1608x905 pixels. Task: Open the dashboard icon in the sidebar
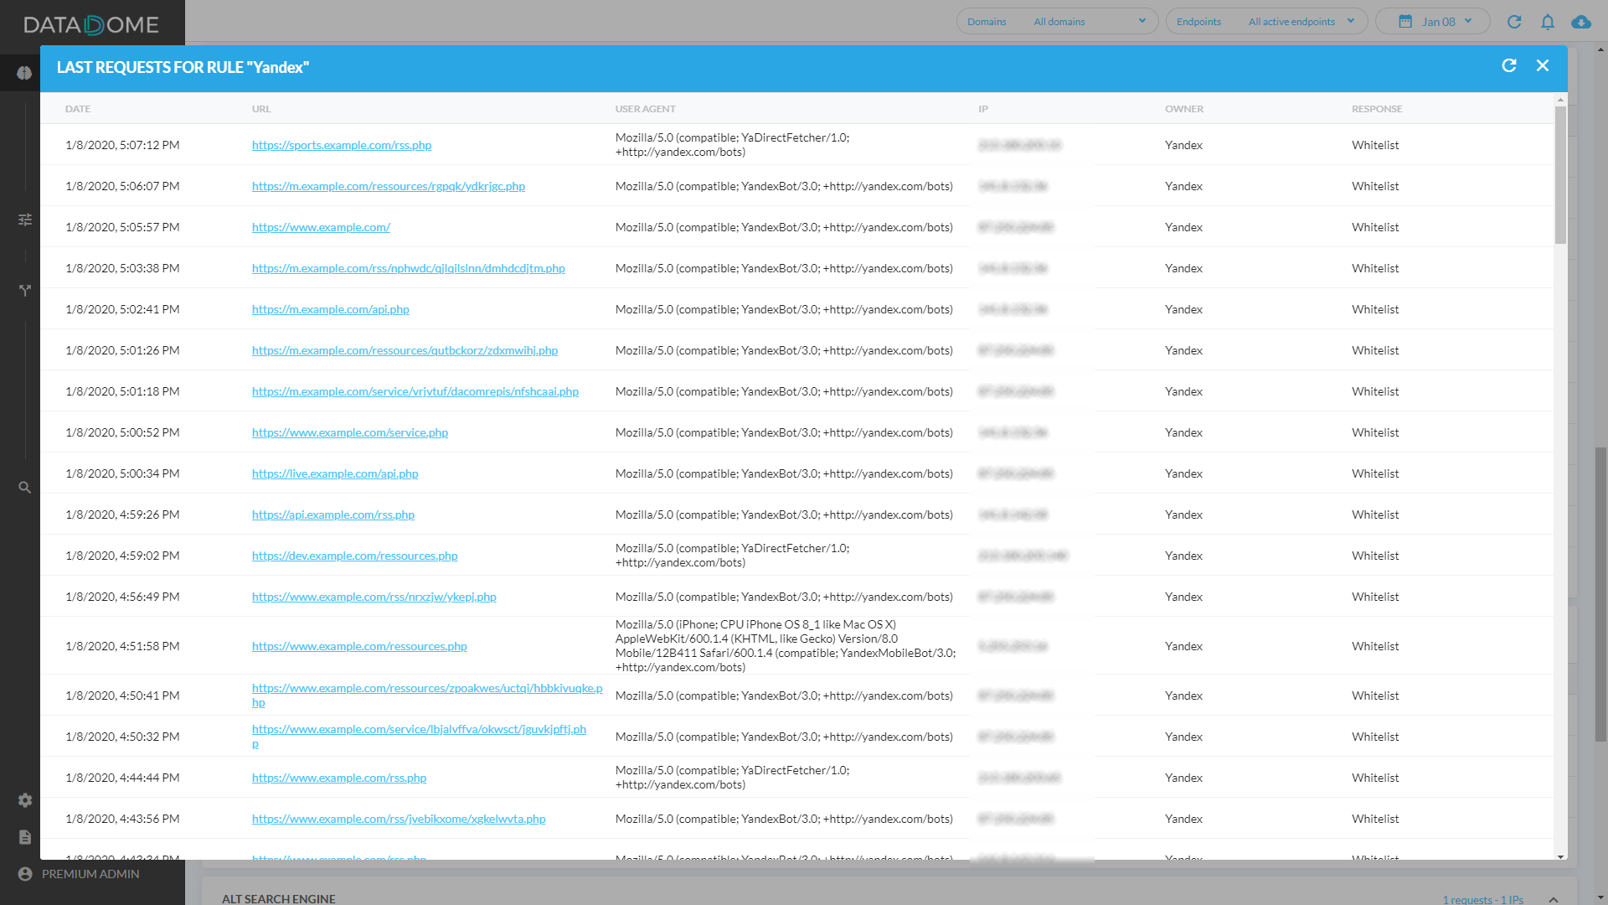click(23, 73)
